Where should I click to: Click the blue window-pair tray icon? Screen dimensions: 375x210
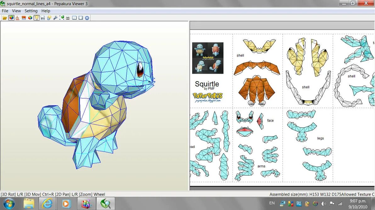click(x=299, y=203)
